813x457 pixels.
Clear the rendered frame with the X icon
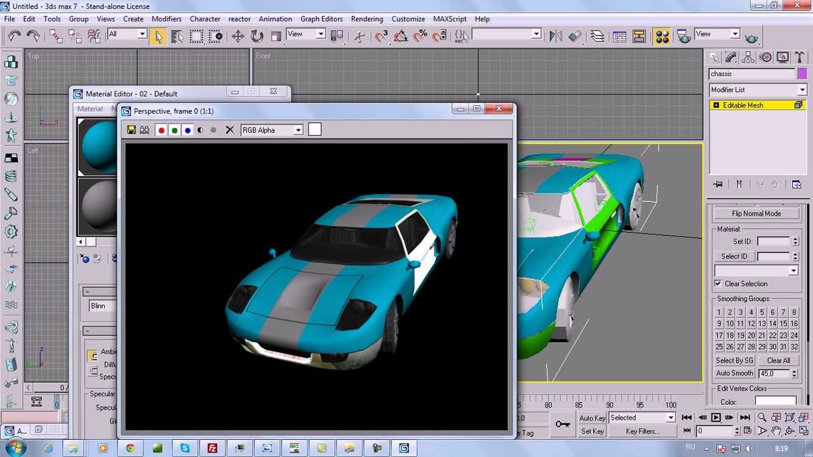click(230, 130)
